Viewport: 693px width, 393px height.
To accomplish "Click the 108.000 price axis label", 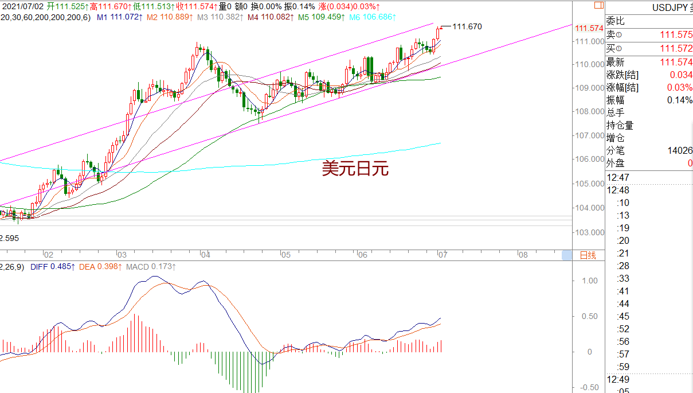I will (591, 111).
